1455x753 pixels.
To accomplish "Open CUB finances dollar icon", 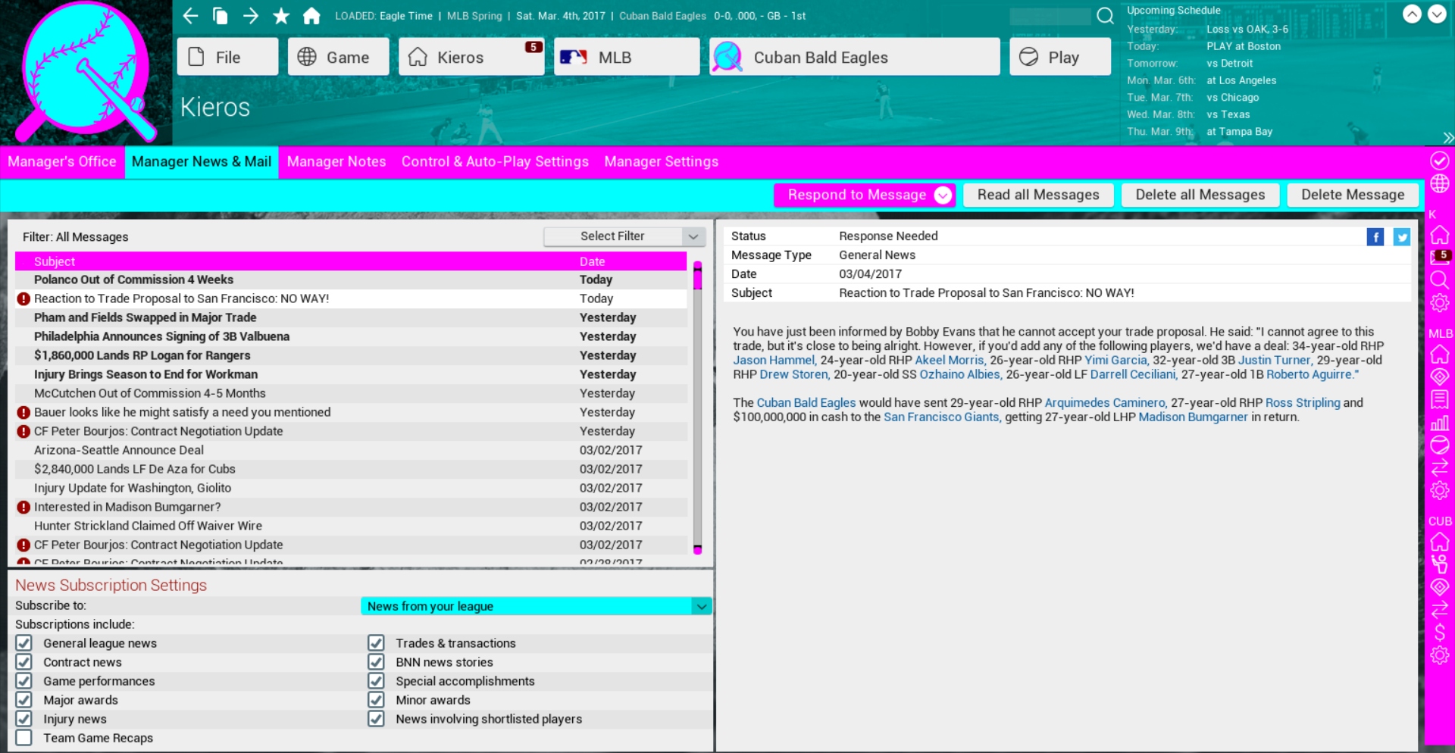I will click(x=1440, y=633).
